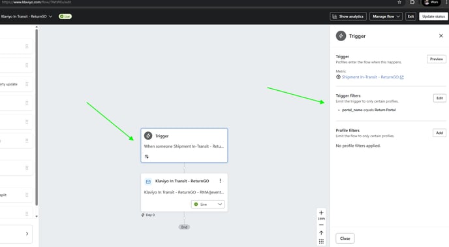Click the envelope icon on email card
The height and width of the screenshot is (247, 449).
pos(148,181)
